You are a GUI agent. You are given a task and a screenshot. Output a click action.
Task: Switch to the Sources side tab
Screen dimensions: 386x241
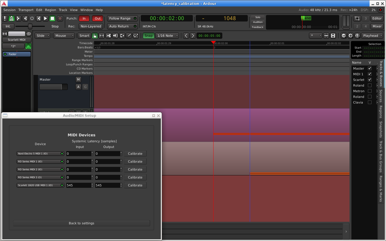click(381, 96)
